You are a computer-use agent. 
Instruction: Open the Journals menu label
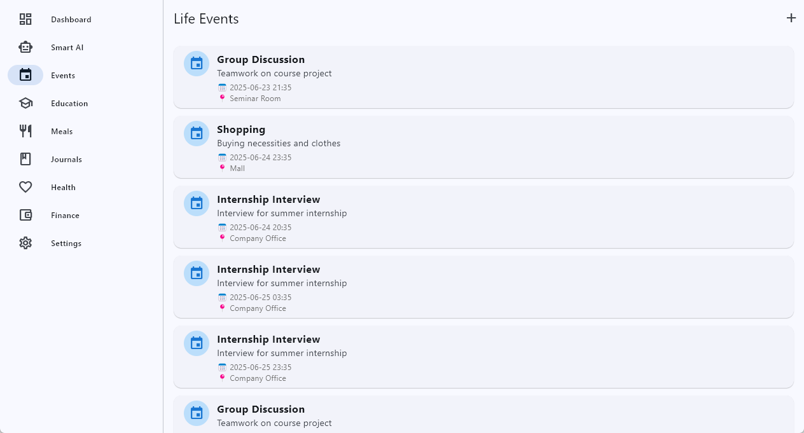pyautogui.click(x=67, y=160)
